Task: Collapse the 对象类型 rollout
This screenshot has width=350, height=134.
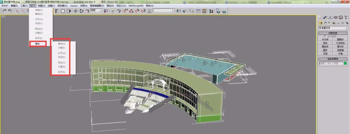Action: coord(333,33)
